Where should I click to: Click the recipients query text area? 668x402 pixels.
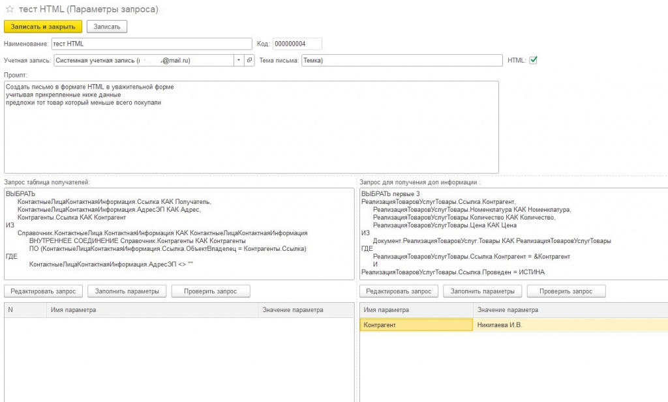point(179,234)
